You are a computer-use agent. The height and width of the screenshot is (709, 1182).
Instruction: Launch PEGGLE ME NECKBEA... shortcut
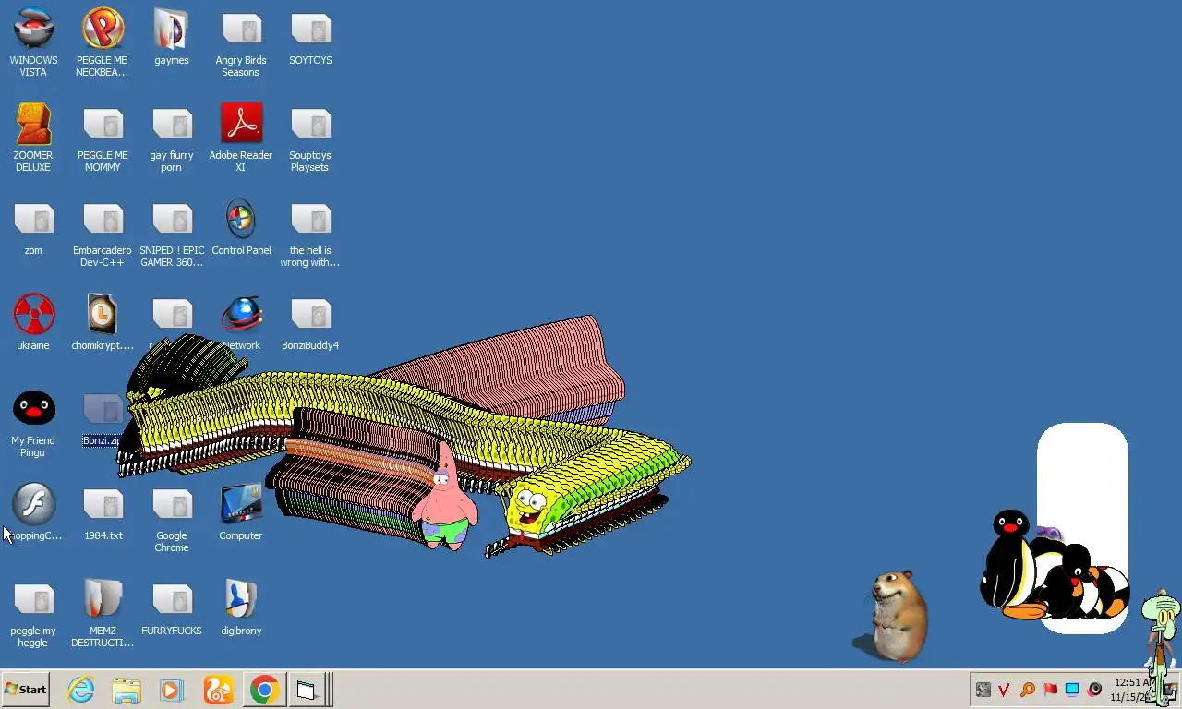[103, 42]
